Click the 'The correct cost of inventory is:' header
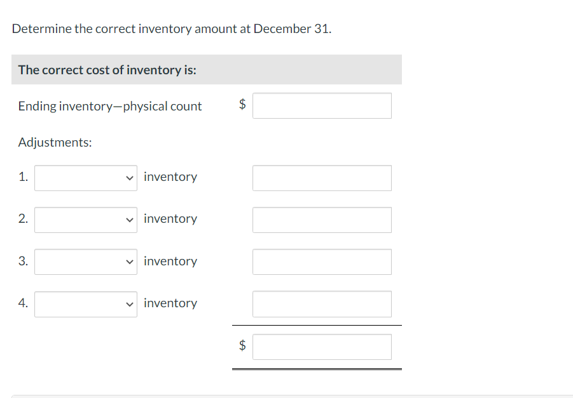This screenshot has width=573, height=398. point(107,70)
